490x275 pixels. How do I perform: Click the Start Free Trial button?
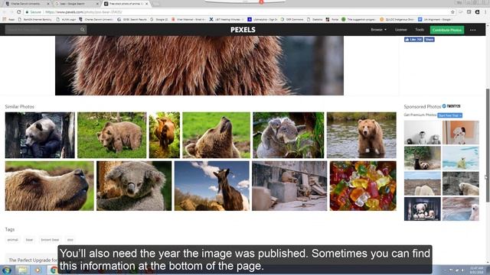[449, 115]
